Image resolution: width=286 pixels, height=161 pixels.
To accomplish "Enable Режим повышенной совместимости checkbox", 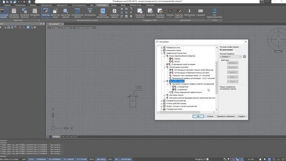I will pos(170,93).
